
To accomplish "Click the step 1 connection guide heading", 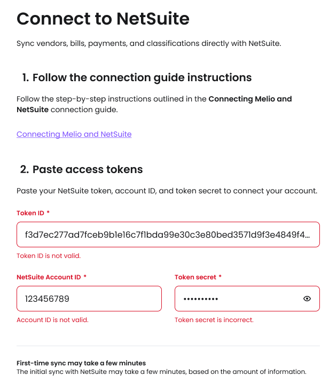I will [137, 77].
